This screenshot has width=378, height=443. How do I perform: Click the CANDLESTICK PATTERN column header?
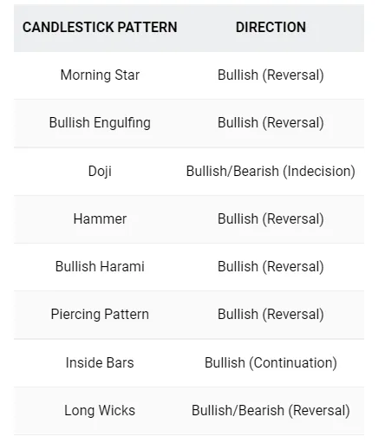tap(100, 28)
